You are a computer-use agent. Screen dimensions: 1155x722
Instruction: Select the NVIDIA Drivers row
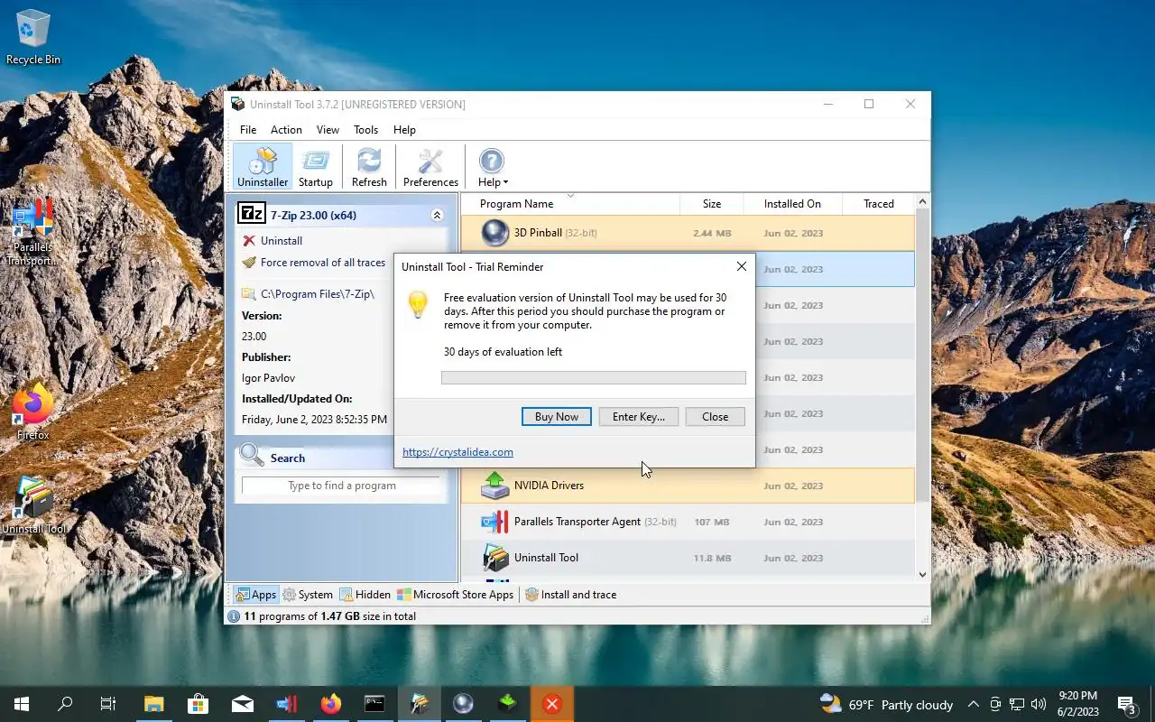(x=688, y=486)
